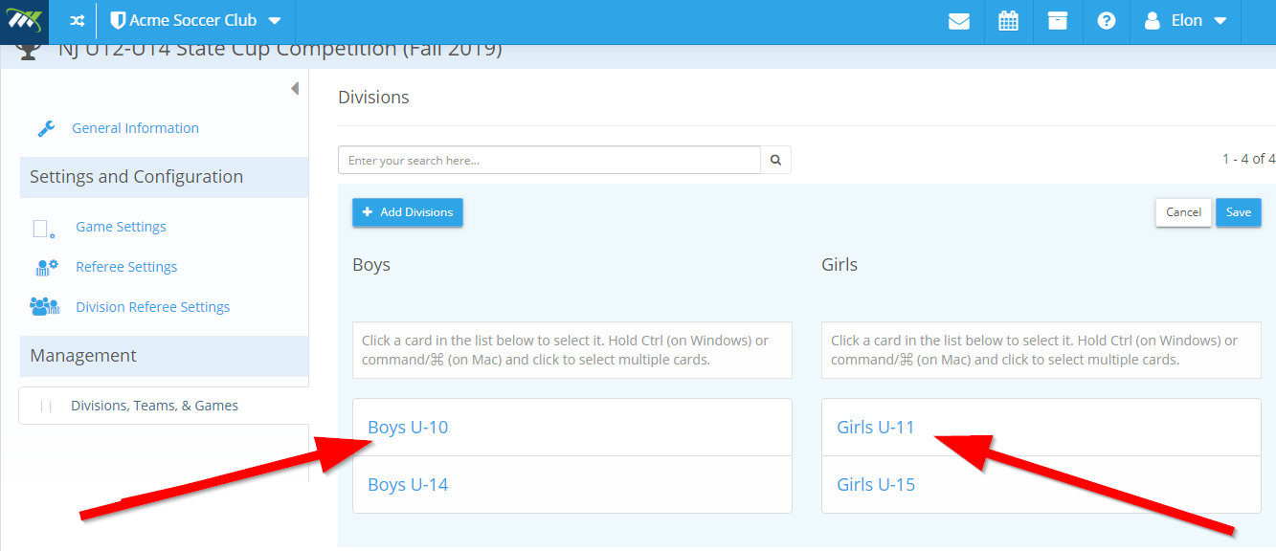
Task: Open the calendar icon in header
Action: [1008, 21]
